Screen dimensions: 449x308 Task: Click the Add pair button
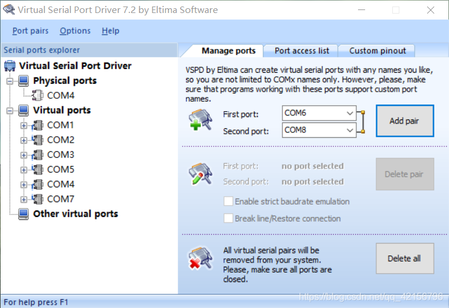tap(405, 121)
